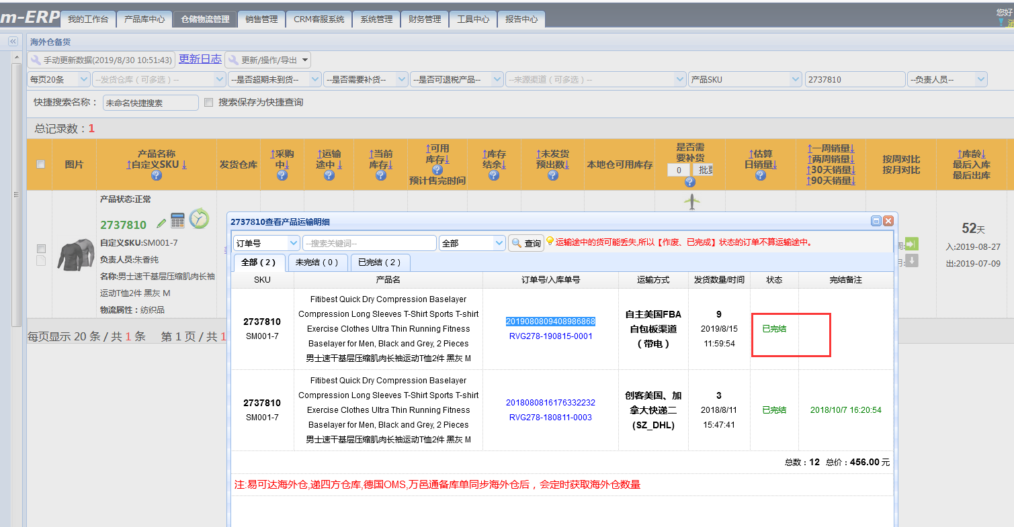The width and height of the screenshot is (1014, 527).
Task: Open the 更新/操作/导出 dropdown menu
Action: coord(267,60)
